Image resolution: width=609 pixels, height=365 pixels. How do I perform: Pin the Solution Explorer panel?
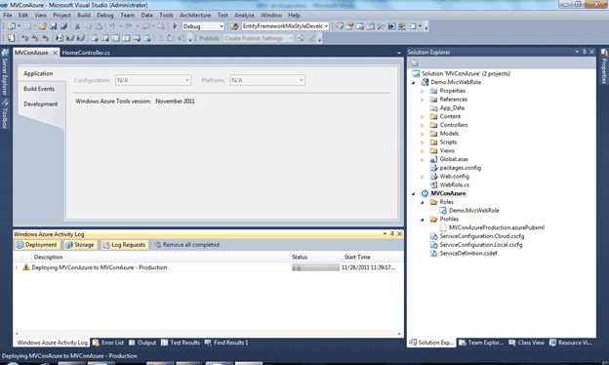[585, 52]
